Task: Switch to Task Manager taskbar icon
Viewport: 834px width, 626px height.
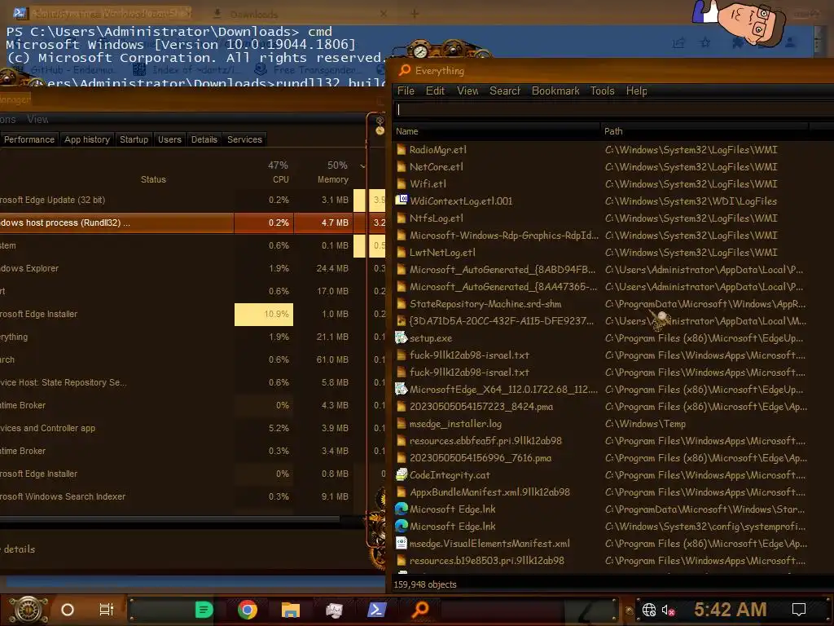Action: 334,610
